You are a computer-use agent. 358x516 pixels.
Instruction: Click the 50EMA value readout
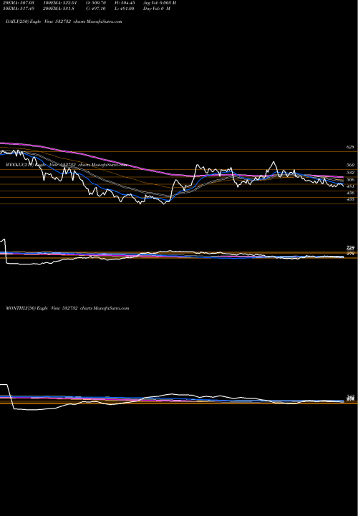click(x=19, y=9)
